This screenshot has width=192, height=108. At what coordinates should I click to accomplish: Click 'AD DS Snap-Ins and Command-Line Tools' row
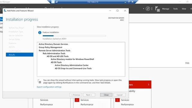(73, 68)
